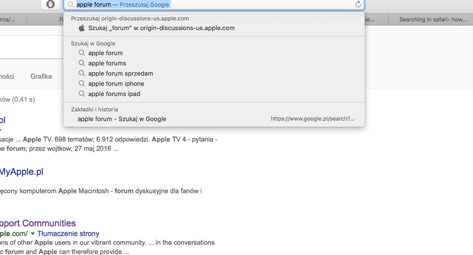Click magnifier icon beside 'apple forum sprzedam'

tap(81, 73)
